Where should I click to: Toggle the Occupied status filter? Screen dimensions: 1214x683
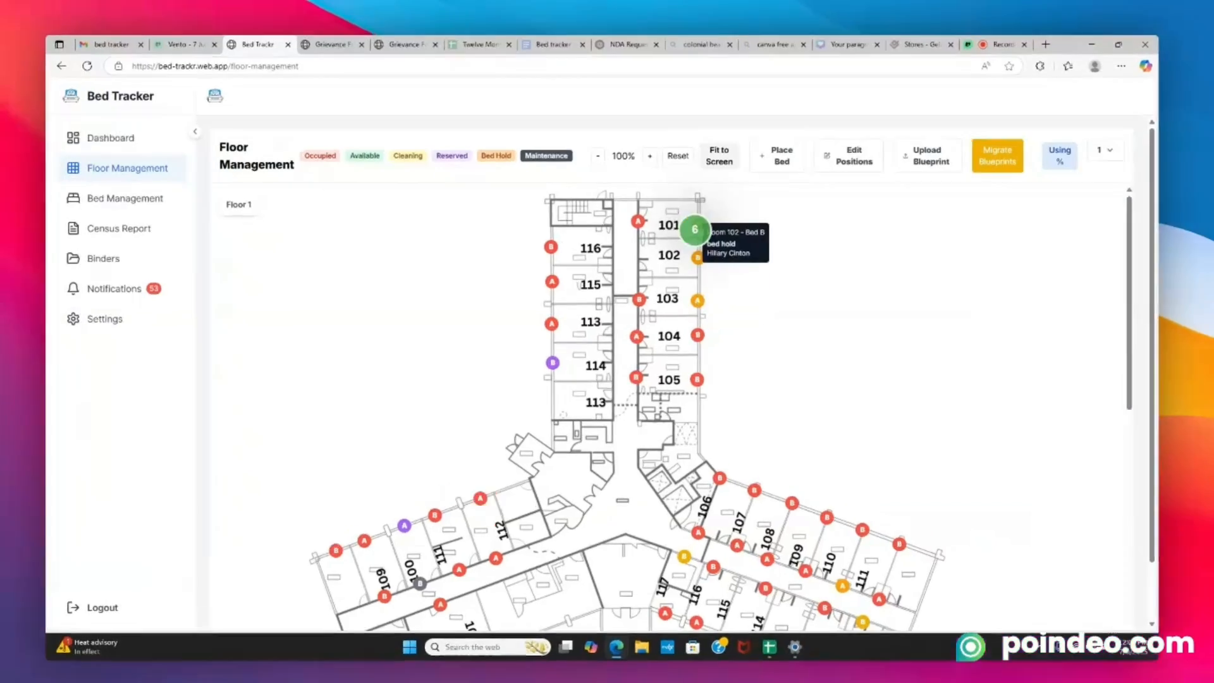point(319,156)
